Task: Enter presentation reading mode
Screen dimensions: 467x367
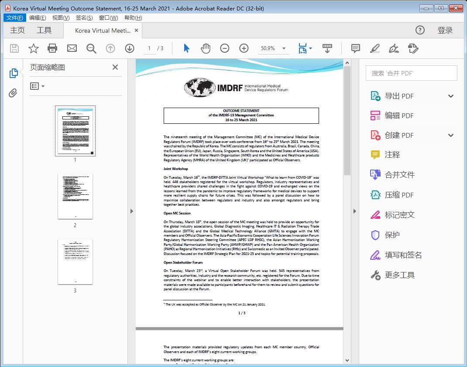Action: [327, 48]
